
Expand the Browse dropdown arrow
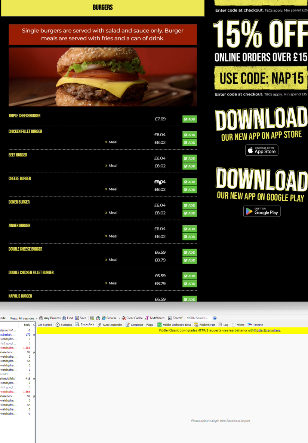point(120,318)
